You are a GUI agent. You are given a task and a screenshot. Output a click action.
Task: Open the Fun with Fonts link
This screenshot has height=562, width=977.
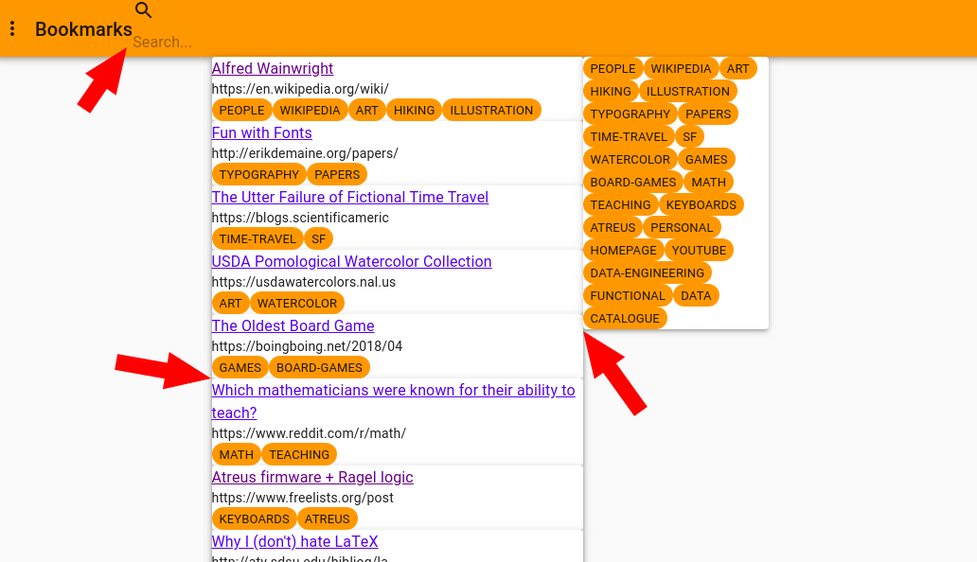tap(261, 132)
